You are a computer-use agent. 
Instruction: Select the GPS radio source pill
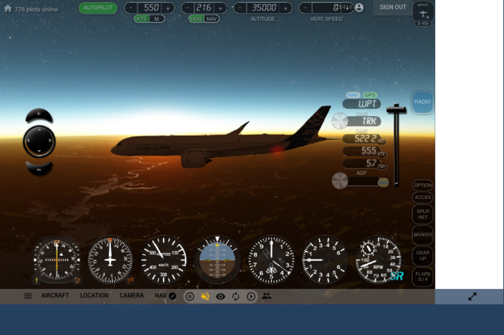point(369,95)
